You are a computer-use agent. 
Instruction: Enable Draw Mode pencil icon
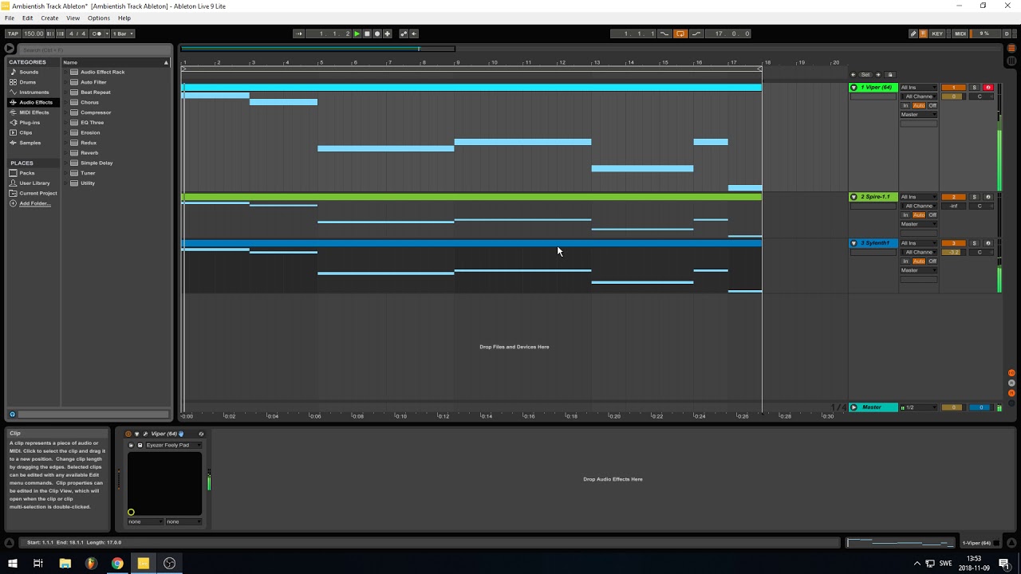(913, 33)
